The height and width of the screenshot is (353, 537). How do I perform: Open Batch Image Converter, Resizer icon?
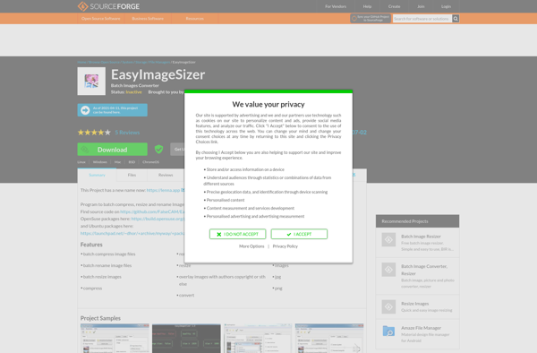point(388,270)
